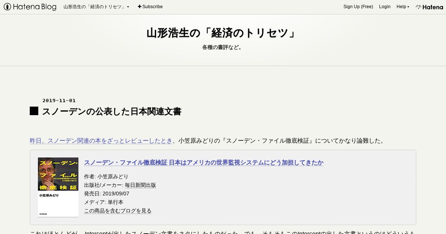
Task: Open book title link スノーデン・ファイル徹底検証 日本はアメリカの…
Action: (204, 163)
